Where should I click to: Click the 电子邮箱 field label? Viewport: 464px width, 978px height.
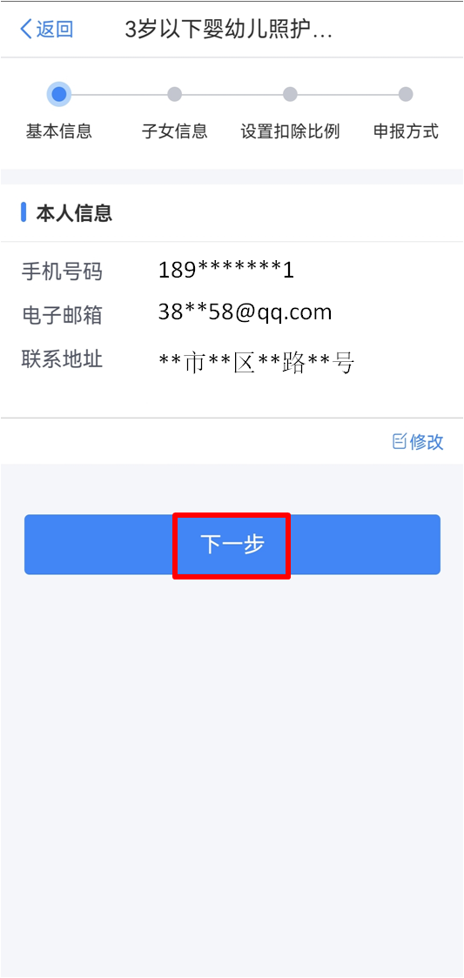point(62,315)
